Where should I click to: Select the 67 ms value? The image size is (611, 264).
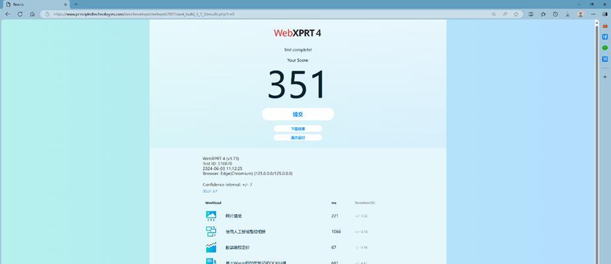334,247
